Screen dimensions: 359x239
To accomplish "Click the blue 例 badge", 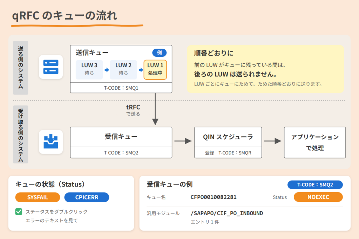I will coord(160,53).
